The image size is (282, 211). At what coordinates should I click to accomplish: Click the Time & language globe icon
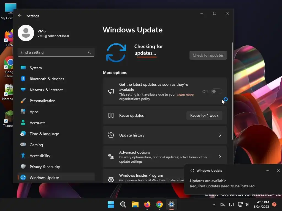coord(23,134)
